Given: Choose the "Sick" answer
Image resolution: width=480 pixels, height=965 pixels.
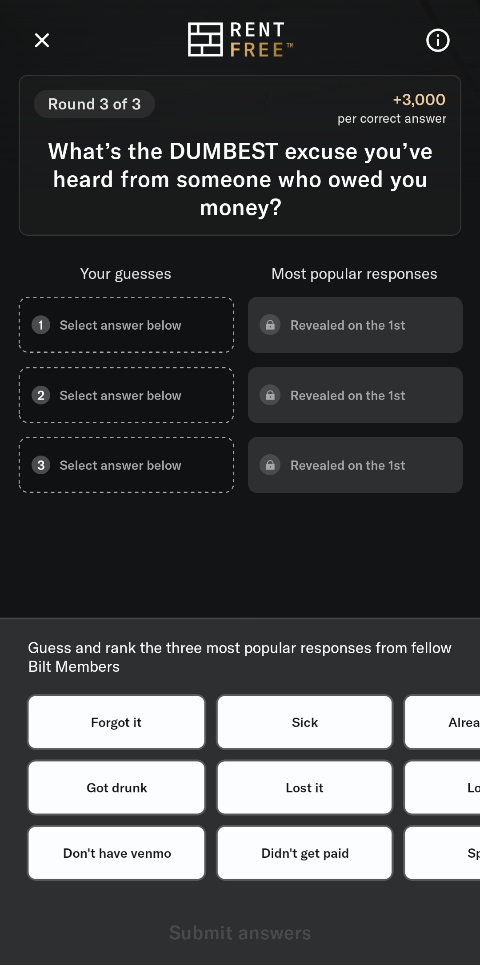Looking at the screenshot, I should click(x=305, y=723).
